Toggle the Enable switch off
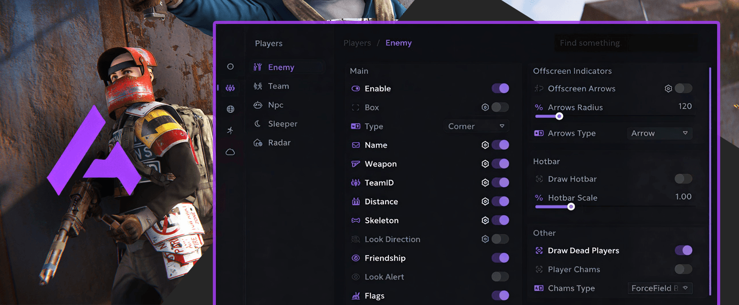 [x=500, y=88]
